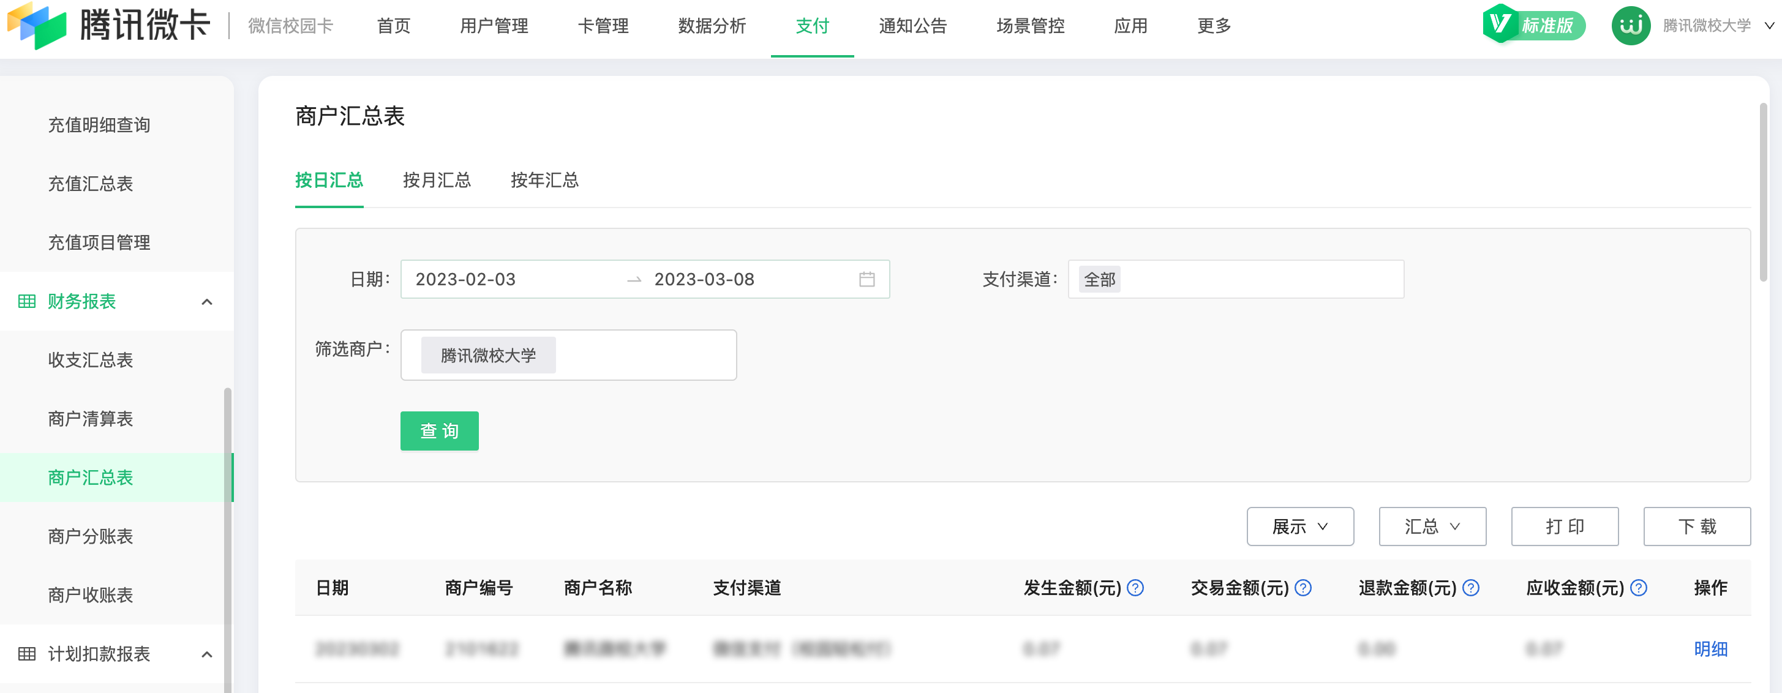The width and height of the screenshot is (1782, 693).
Task: Open the 汇总 dropdown
Action: pos(1432,526)
